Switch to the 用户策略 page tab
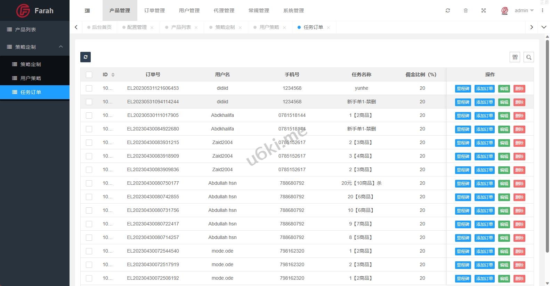 [269, 27]
